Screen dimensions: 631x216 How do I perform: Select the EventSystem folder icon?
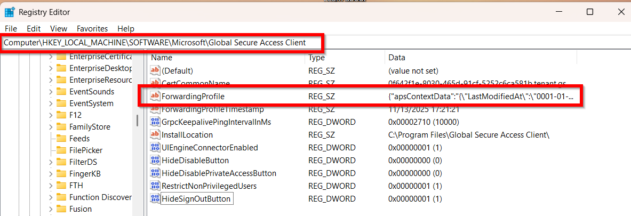click(61, 103)
